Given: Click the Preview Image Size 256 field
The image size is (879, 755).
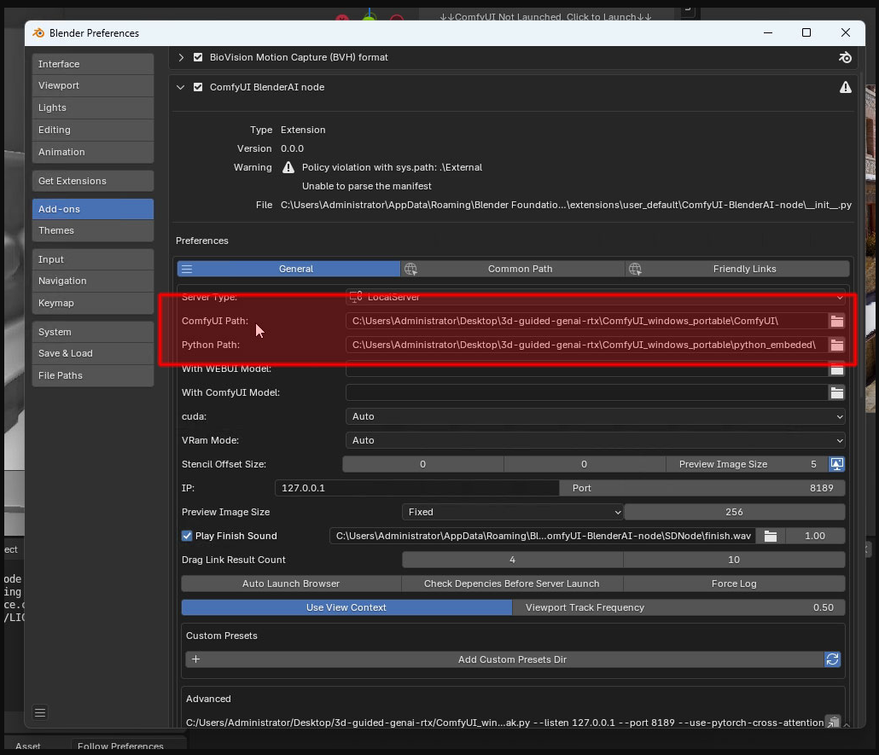Looking at the screenshot, I should click(735, 512).
